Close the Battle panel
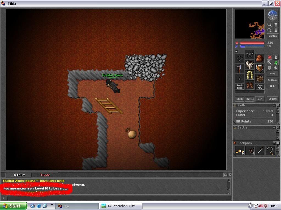 [x=278, y=127]
